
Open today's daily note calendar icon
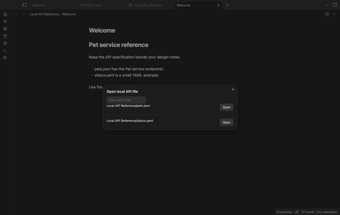[5, 36]
